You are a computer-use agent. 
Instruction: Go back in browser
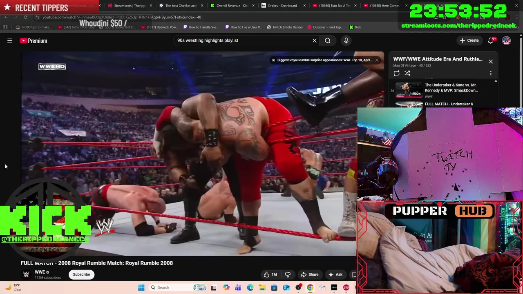coord(6,17)
